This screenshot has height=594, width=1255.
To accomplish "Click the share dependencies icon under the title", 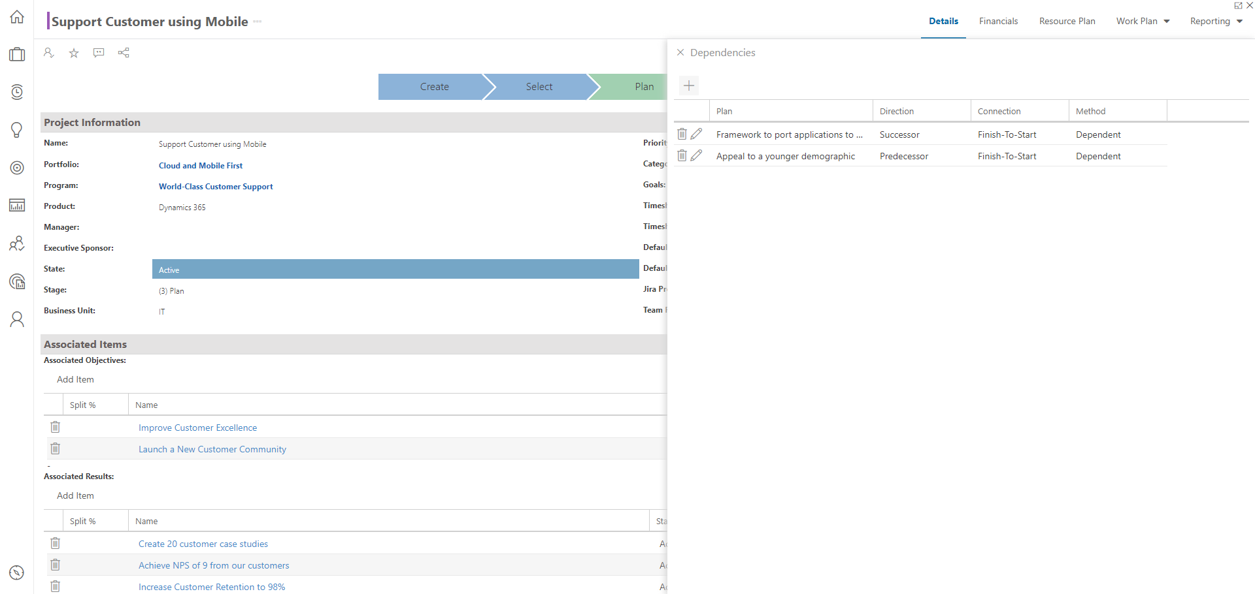I will 124,53.
